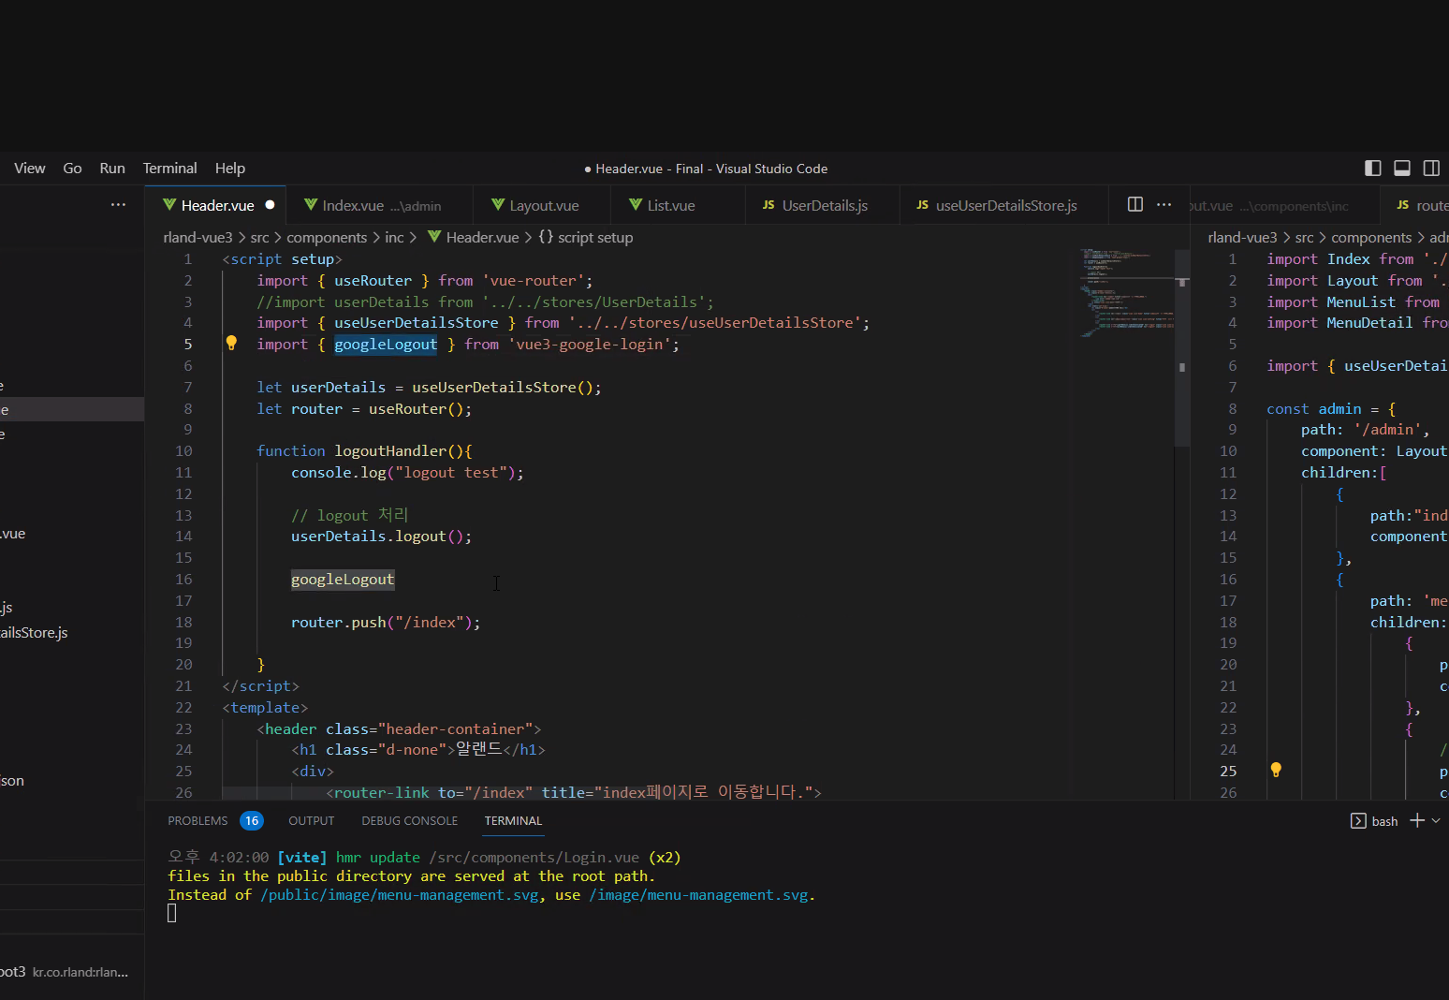Click the JS icon on UserDetails.js tab
1449x1000 pixels.
tap(768, 205)
